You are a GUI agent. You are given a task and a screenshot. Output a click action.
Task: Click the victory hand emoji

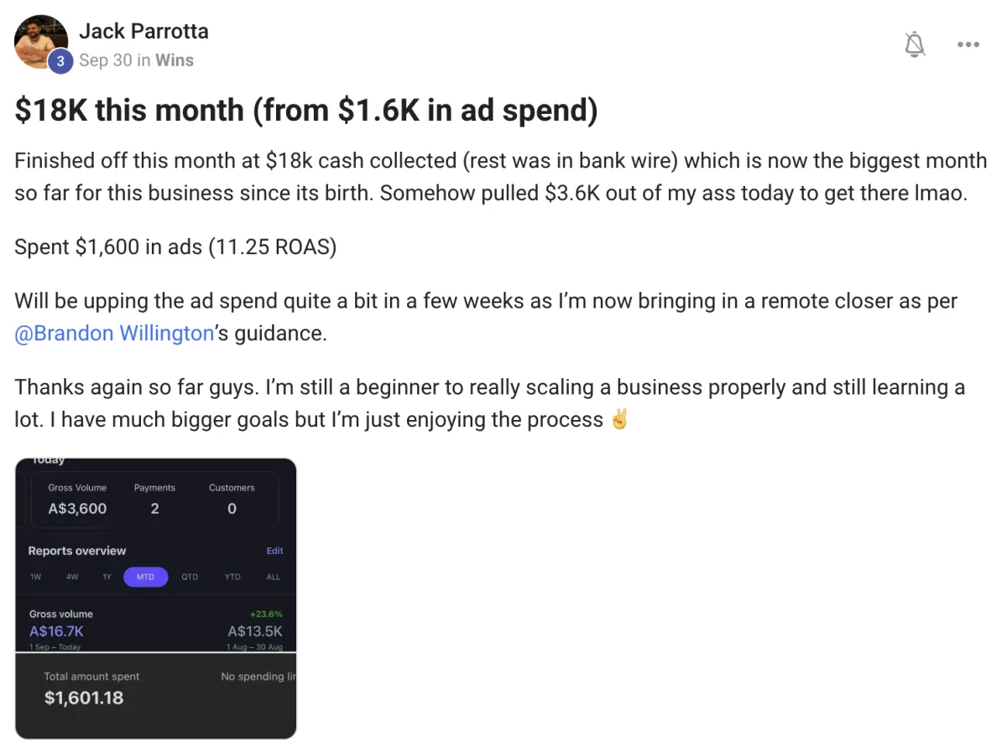[x=619, y=419]
